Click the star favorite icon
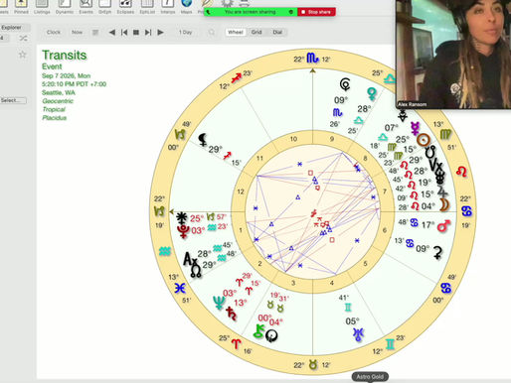The width and height of the screenshot is (511, 383). 22,55
